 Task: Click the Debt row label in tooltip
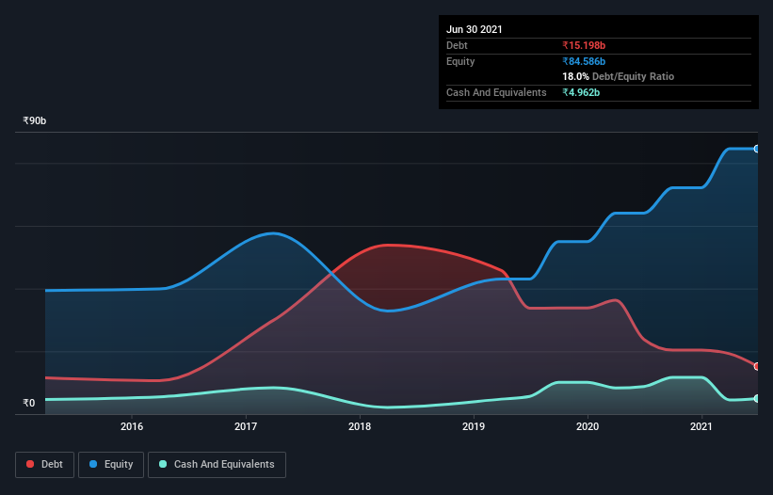click(x=457, y=45)
